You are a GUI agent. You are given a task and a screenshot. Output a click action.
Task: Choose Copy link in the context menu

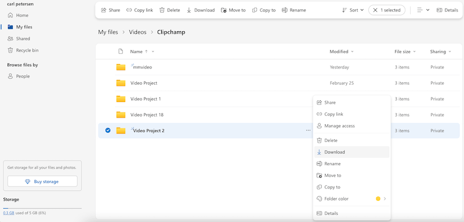pos(351,114)
